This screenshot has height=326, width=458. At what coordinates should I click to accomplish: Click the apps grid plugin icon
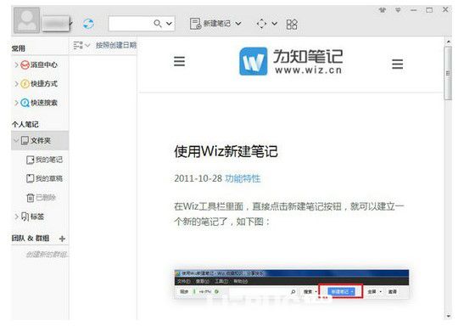(292, 24)
